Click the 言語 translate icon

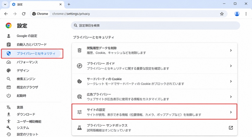point(9,107)
